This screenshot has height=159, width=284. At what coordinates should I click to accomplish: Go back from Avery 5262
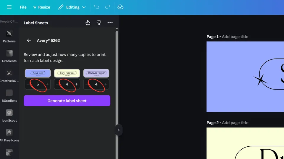point(29,40)
